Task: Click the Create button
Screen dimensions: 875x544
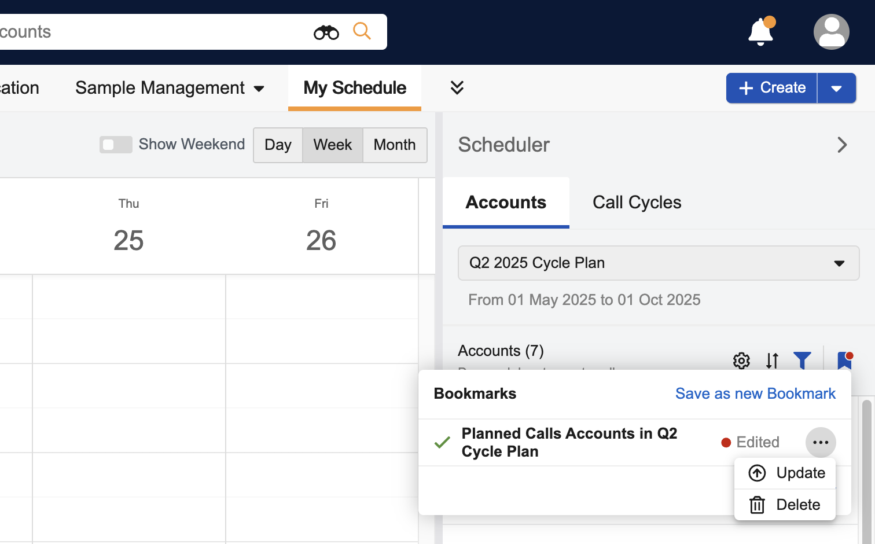Action: tap(772, 88)
